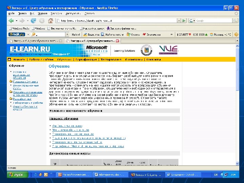The image size is (244, 183).
Task: Click the search magnifier button in search box
Action: 235,21
